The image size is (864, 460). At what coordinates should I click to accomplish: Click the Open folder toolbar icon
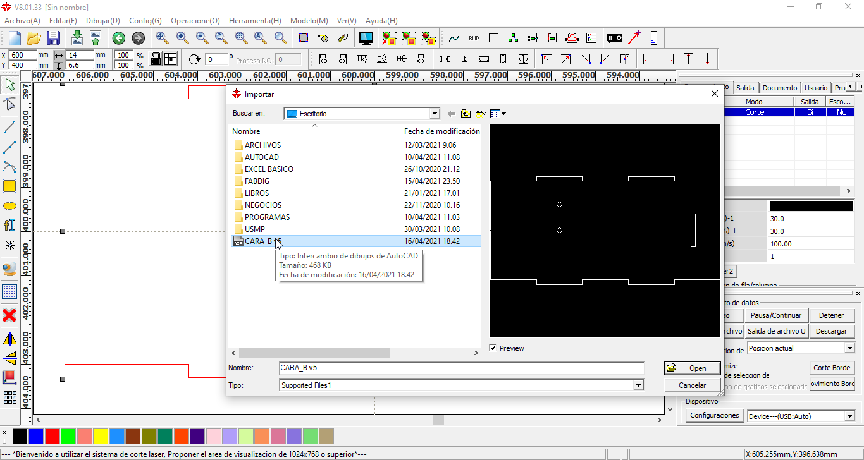[34, 38]
